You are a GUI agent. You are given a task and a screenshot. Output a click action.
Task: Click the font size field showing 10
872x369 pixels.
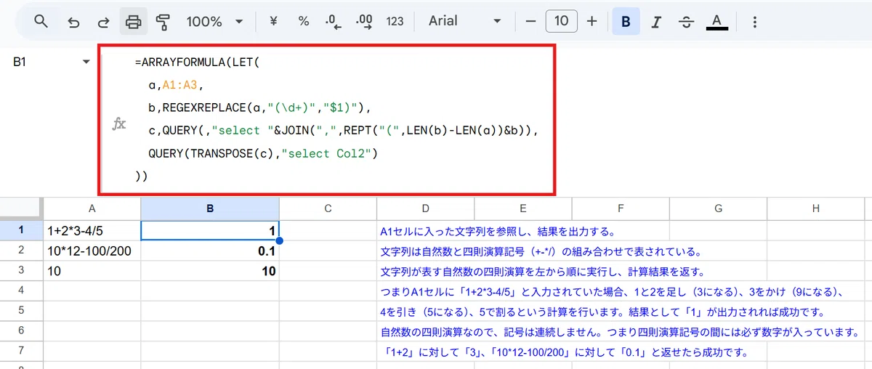(x=561, y=22)
